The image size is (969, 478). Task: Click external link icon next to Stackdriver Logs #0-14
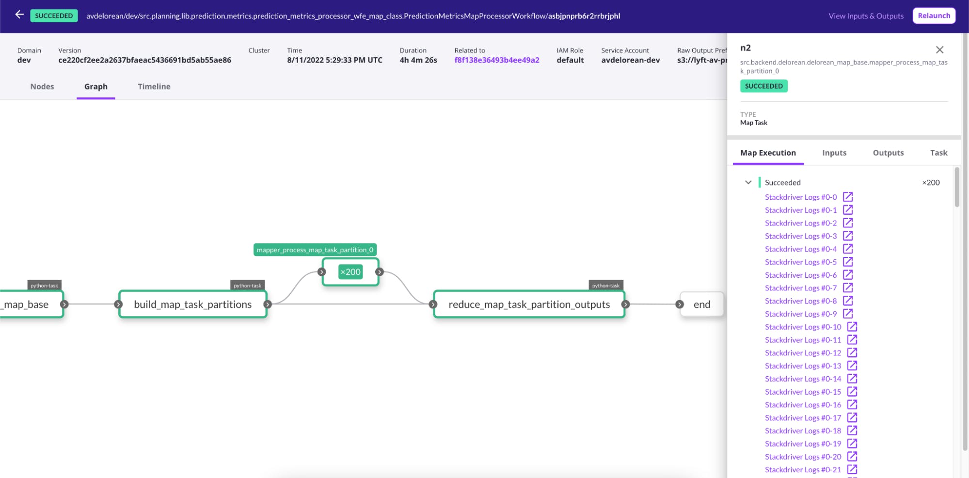click(852, 379)
